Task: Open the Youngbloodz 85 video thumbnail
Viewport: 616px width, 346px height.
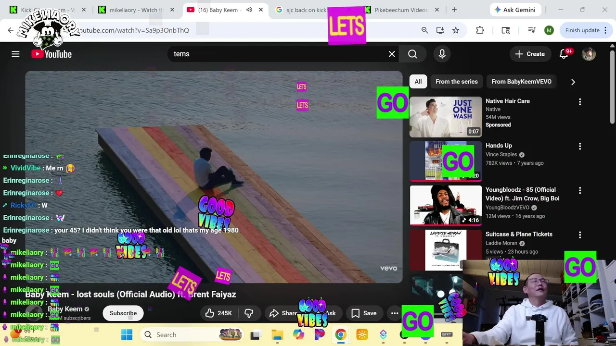Action: pyautogui.click(x=446, y=205)
